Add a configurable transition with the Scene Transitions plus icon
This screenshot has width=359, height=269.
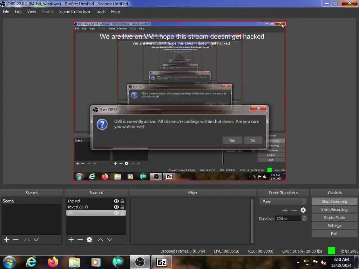point(285,210)
